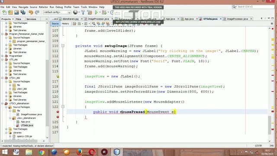The image size is (277, 156).
Task: Click the editor split window icon
Action: (272, 23)
